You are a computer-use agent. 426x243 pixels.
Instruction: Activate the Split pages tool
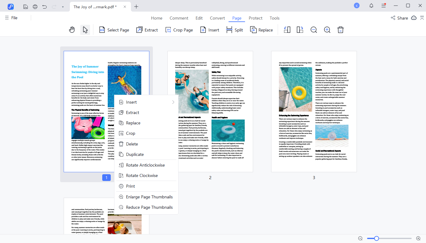pyautogui.click(x=234, y=30)
